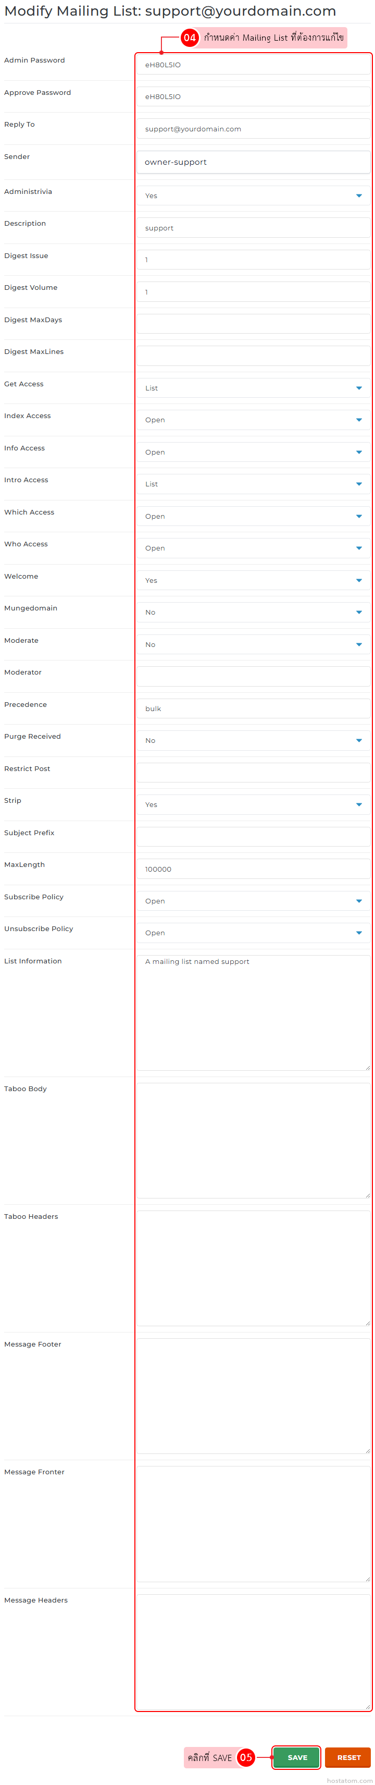This screenshot has width=375, height=1785.
Task: Click the Subject Prefix input field
Action: 253,836
